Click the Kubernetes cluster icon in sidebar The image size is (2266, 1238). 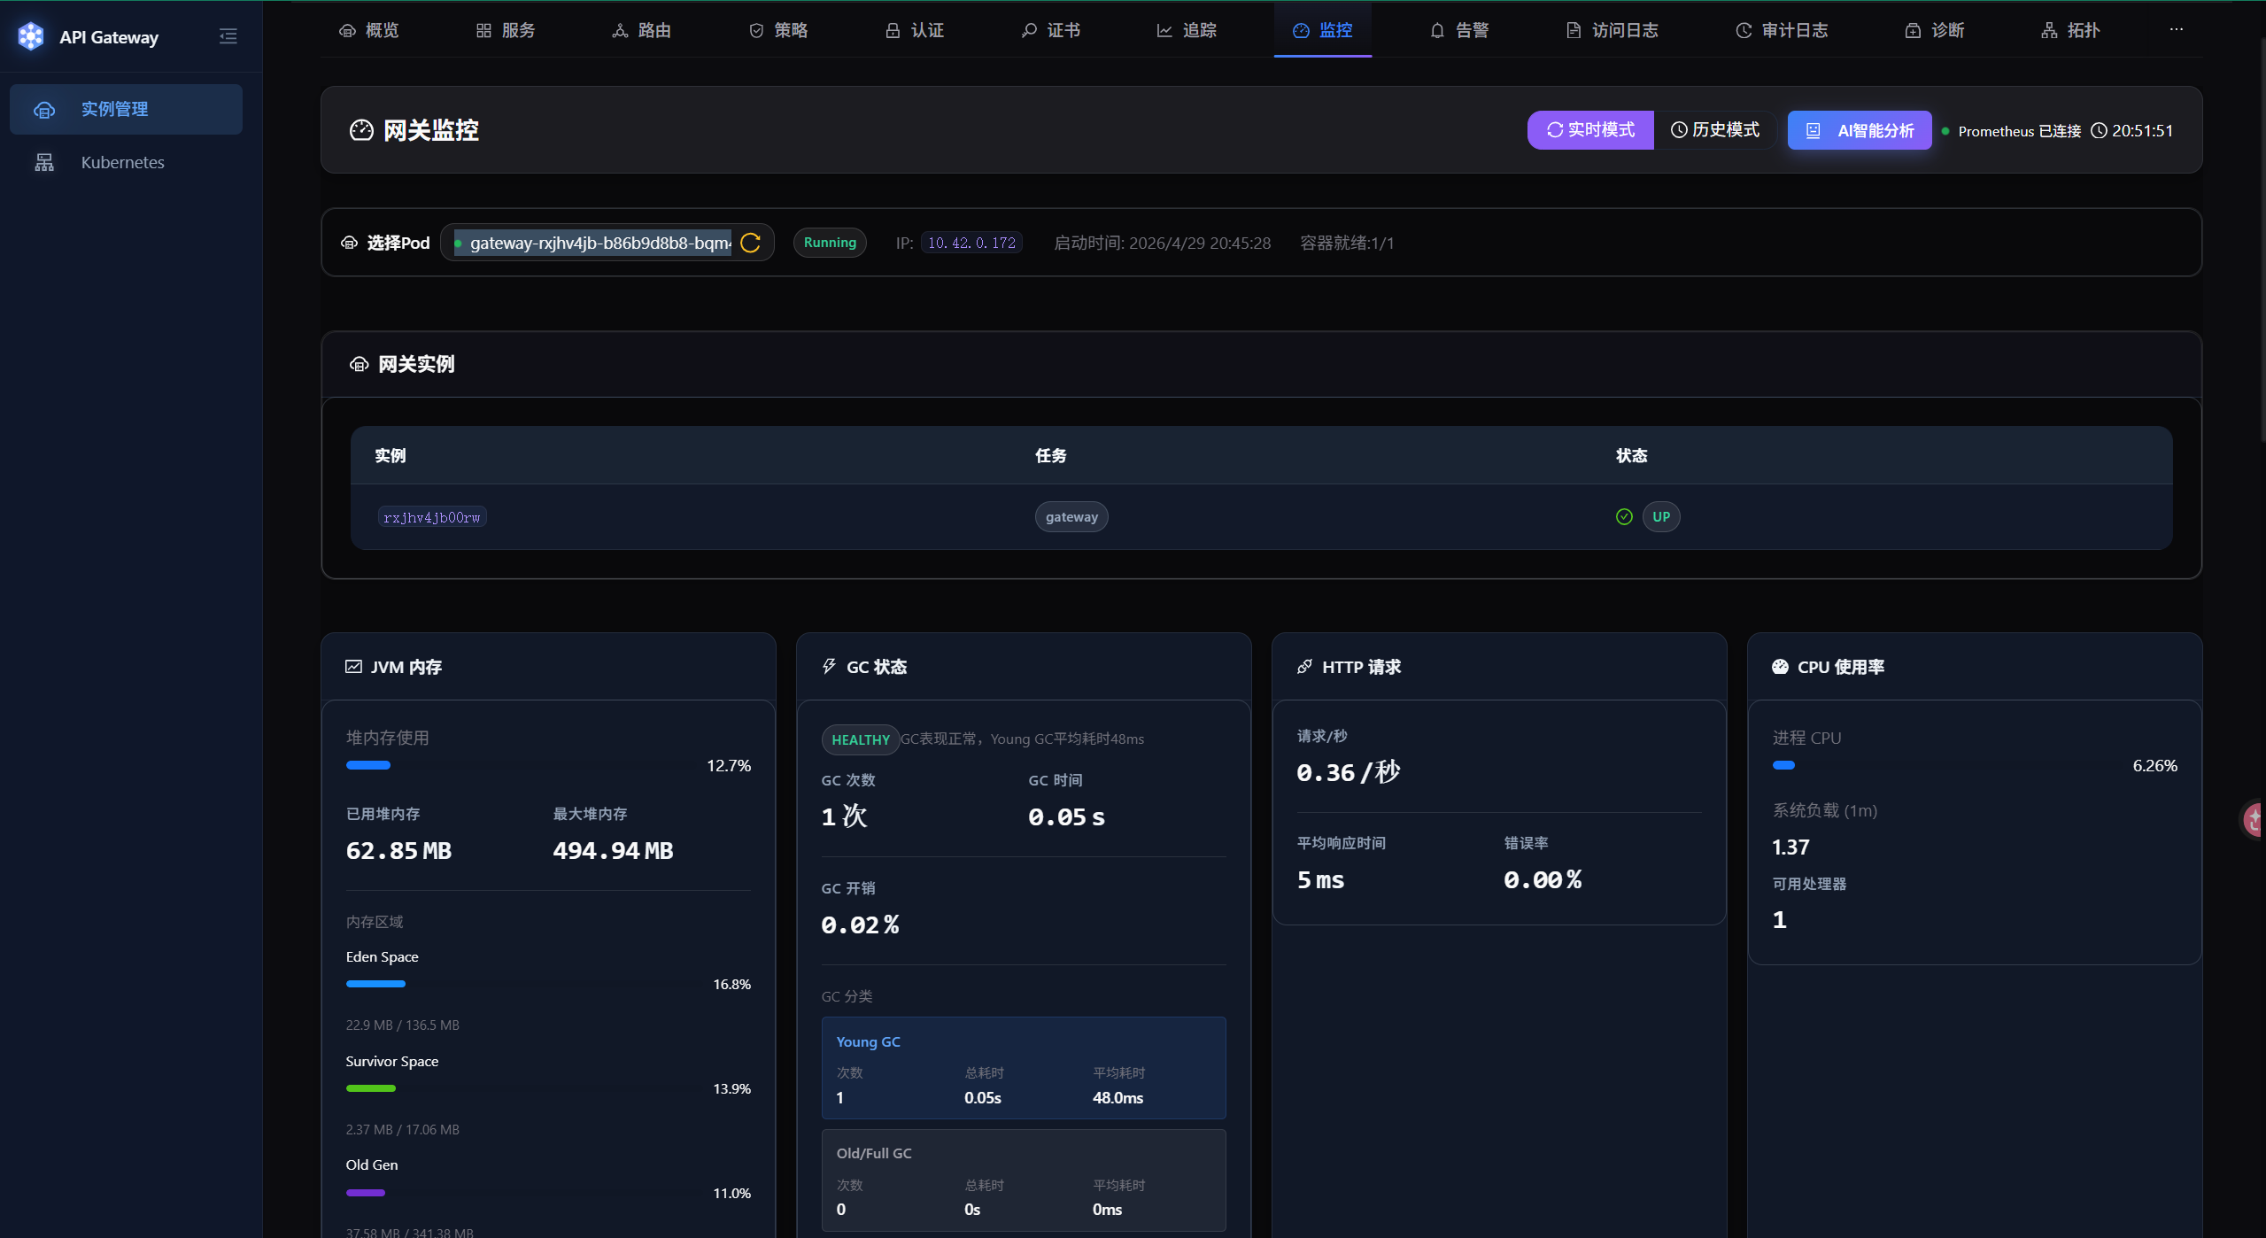click(x=44, y=162)
